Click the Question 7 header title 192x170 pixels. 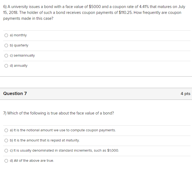[15, 94]
